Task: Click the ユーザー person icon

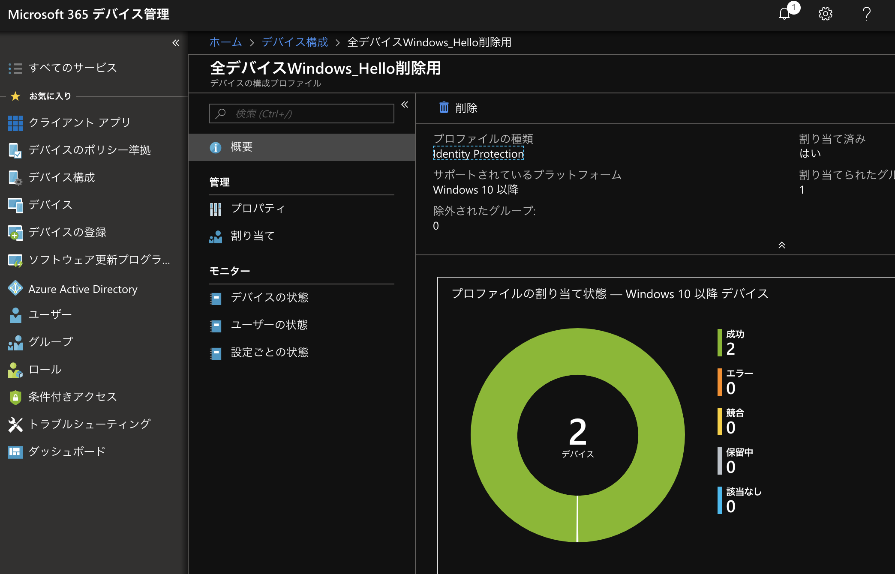Action: click(15, 315)
